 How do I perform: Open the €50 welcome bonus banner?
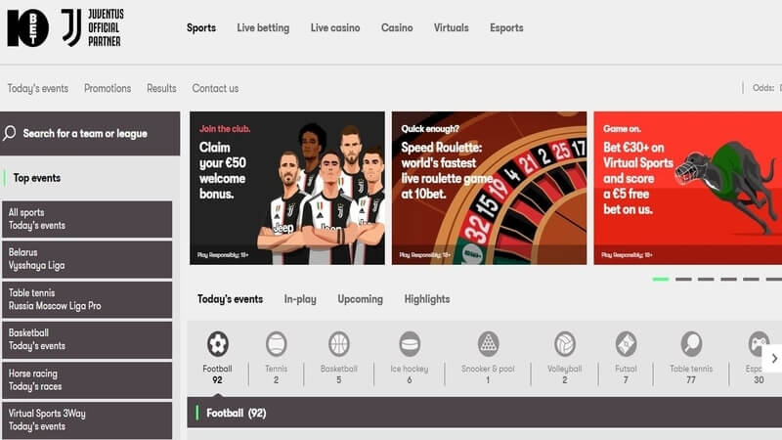point(287,188)
